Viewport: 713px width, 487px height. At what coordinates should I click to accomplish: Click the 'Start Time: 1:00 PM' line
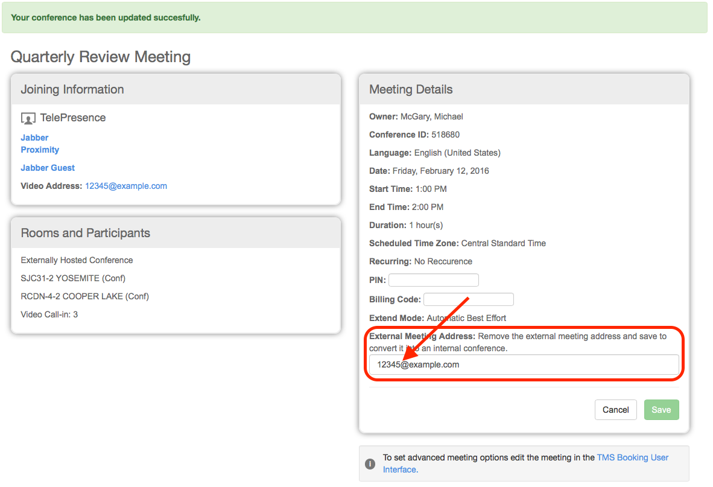(x=408, y=189)
